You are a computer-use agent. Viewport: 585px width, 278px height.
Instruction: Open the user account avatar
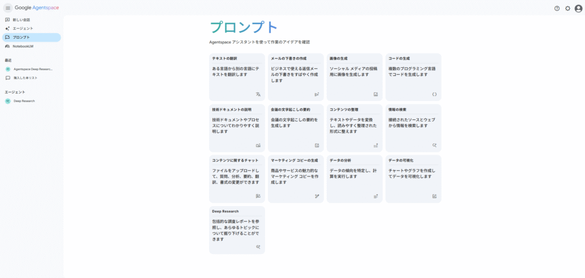tap(578, 8)
